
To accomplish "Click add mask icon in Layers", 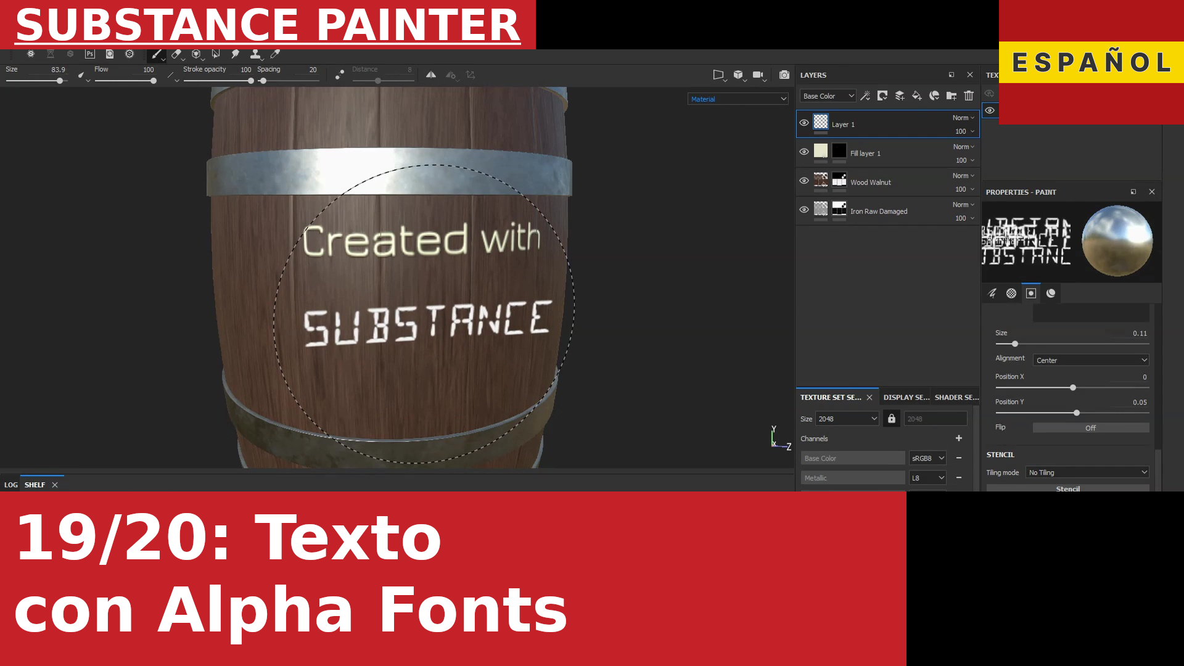I will [882, 96].
